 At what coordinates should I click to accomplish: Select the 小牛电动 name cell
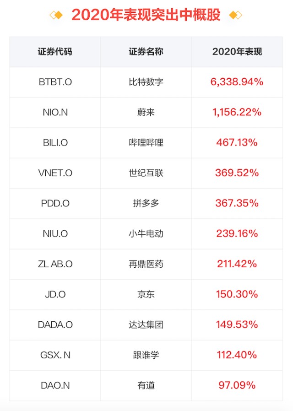click(x=146, y=234)
